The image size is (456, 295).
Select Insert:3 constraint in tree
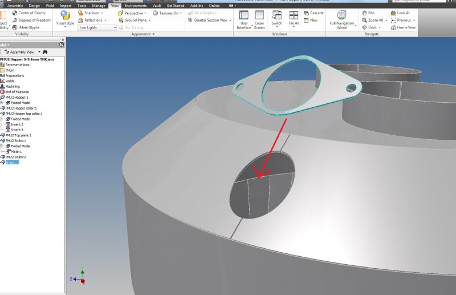[x=17, y=124]
